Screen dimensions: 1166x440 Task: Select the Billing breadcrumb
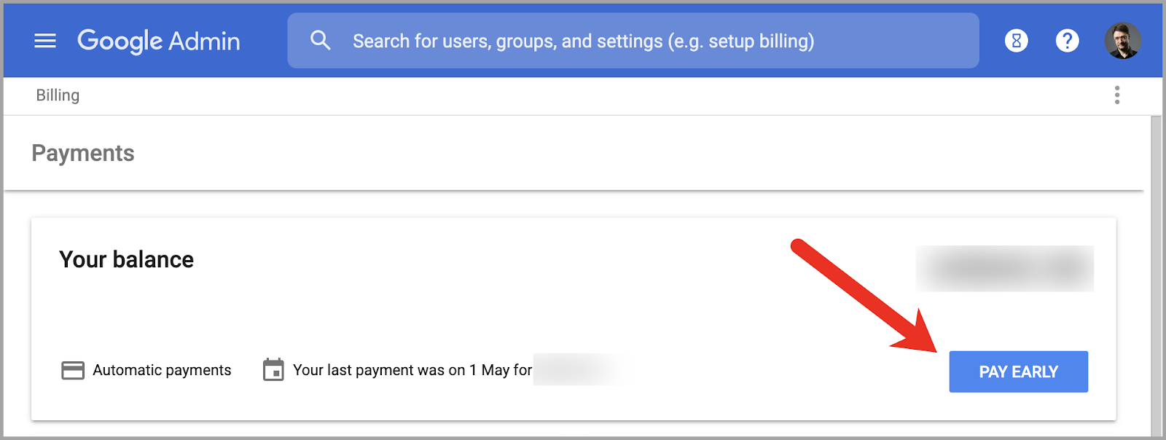tap(58, 95)
